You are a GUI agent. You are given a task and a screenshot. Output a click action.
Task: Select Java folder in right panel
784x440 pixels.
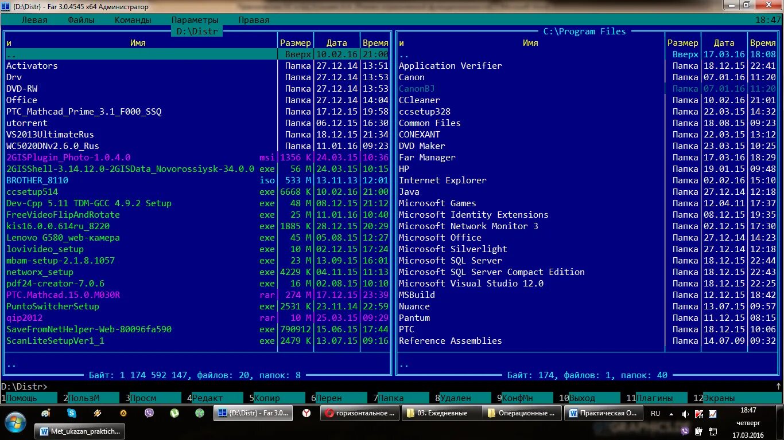409,192
